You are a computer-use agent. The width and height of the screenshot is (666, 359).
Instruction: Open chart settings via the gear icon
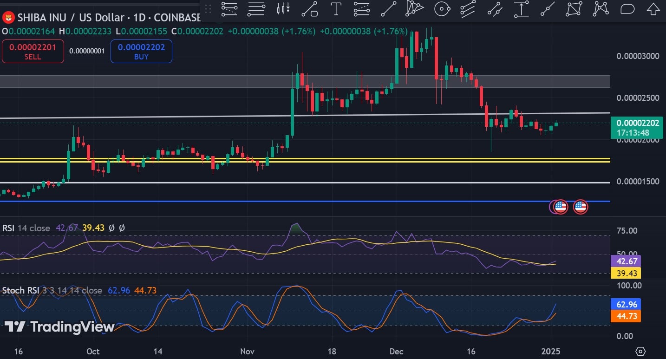pyautogui.click(x=641, y=351)
